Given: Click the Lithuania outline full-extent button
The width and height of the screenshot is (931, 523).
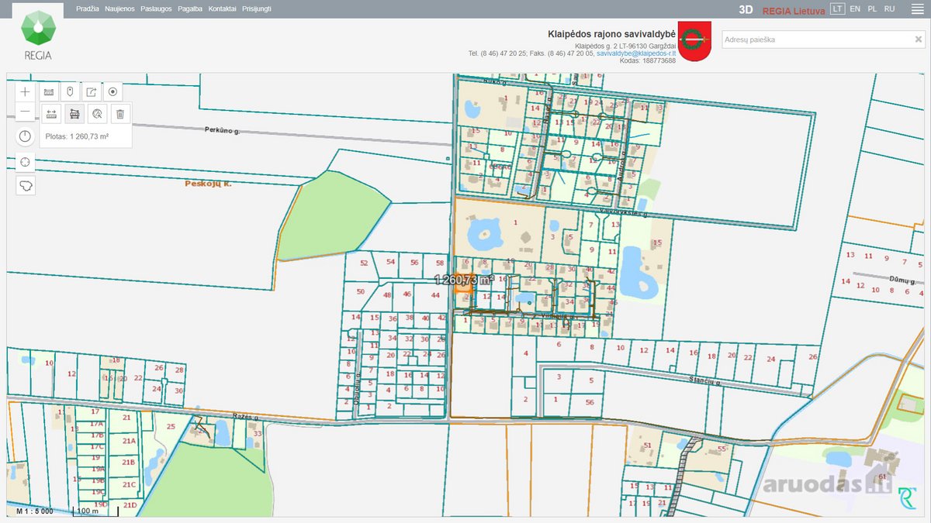Looking at the screenshot, I should 26,186.
